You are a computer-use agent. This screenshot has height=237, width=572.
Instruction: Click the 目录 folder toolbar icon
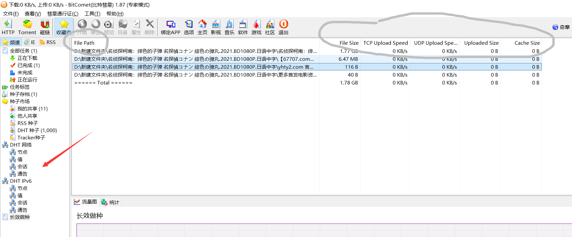123,27
